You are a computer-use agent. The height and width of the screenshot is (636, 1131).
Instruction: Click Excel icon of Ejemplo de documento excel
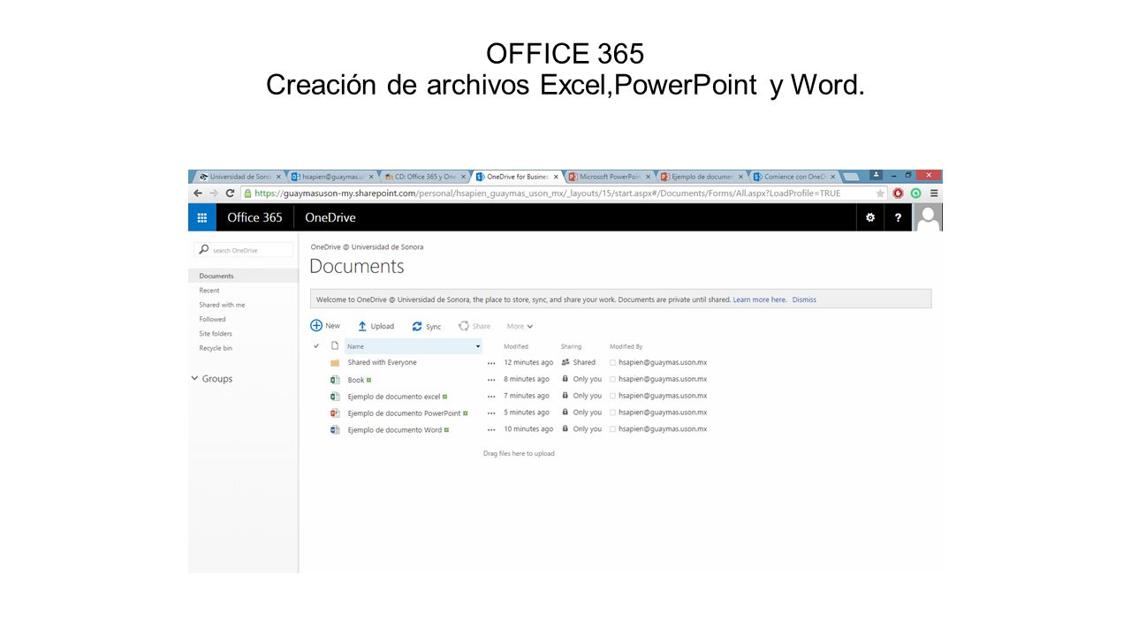[x=335, y=397]
